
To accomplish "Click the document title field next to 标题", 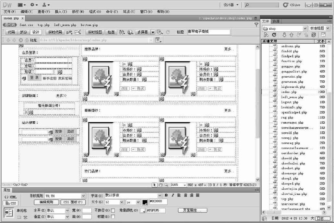I will (x=209, y=32).
